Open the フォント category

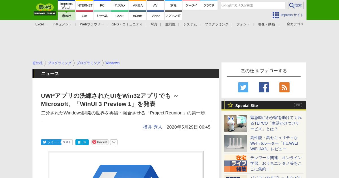pyautogui.click(x=243, y=24)
